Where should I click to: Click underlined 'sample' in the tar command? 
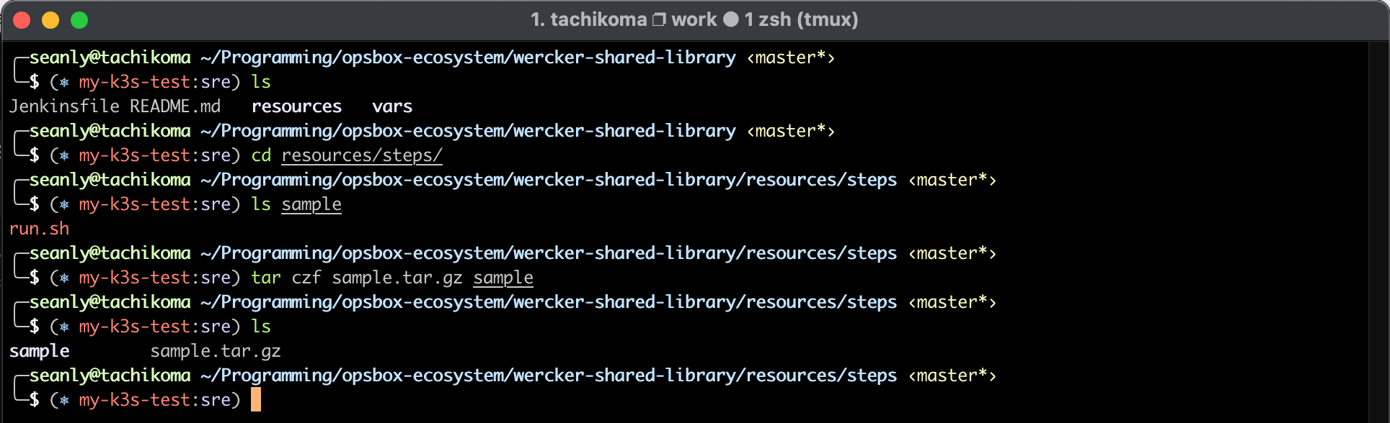[x=503, y=278]
